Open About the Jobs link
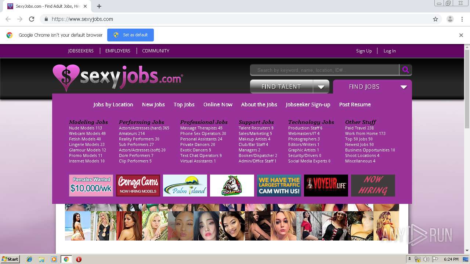 259,104
